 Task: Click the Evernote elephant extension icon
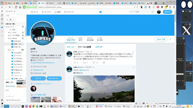pos(162,7)
